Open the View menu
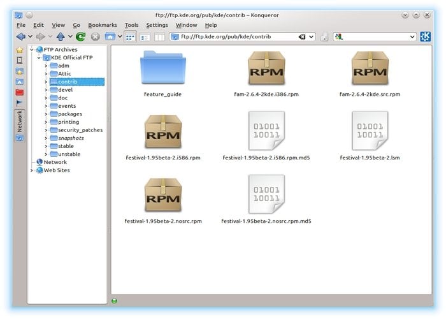This screenshot has height=319, width=446. tap(59, 25)
